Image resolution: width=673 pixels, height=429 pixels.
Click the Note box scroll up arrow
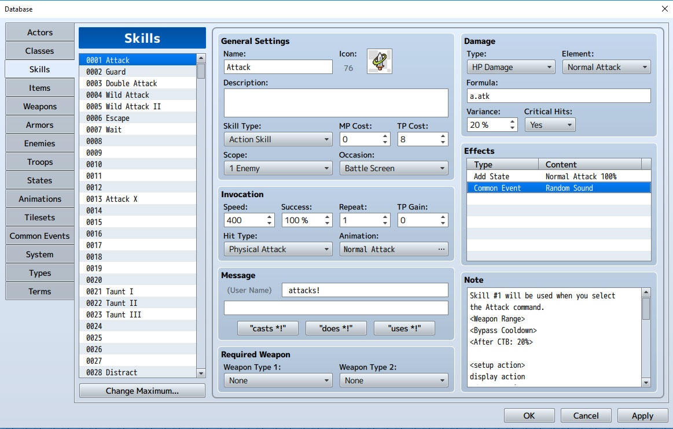click(x=646, y=292)
